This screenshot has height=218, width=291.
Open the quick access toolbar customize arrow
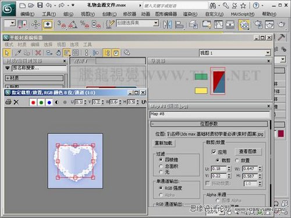pos(73,5)
